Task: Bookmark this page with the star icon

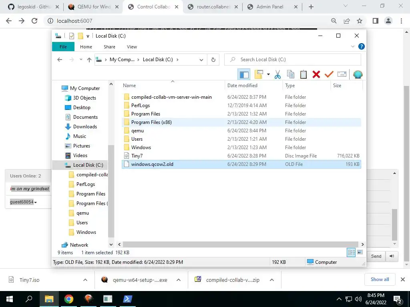Action: (x=360, y=21)
